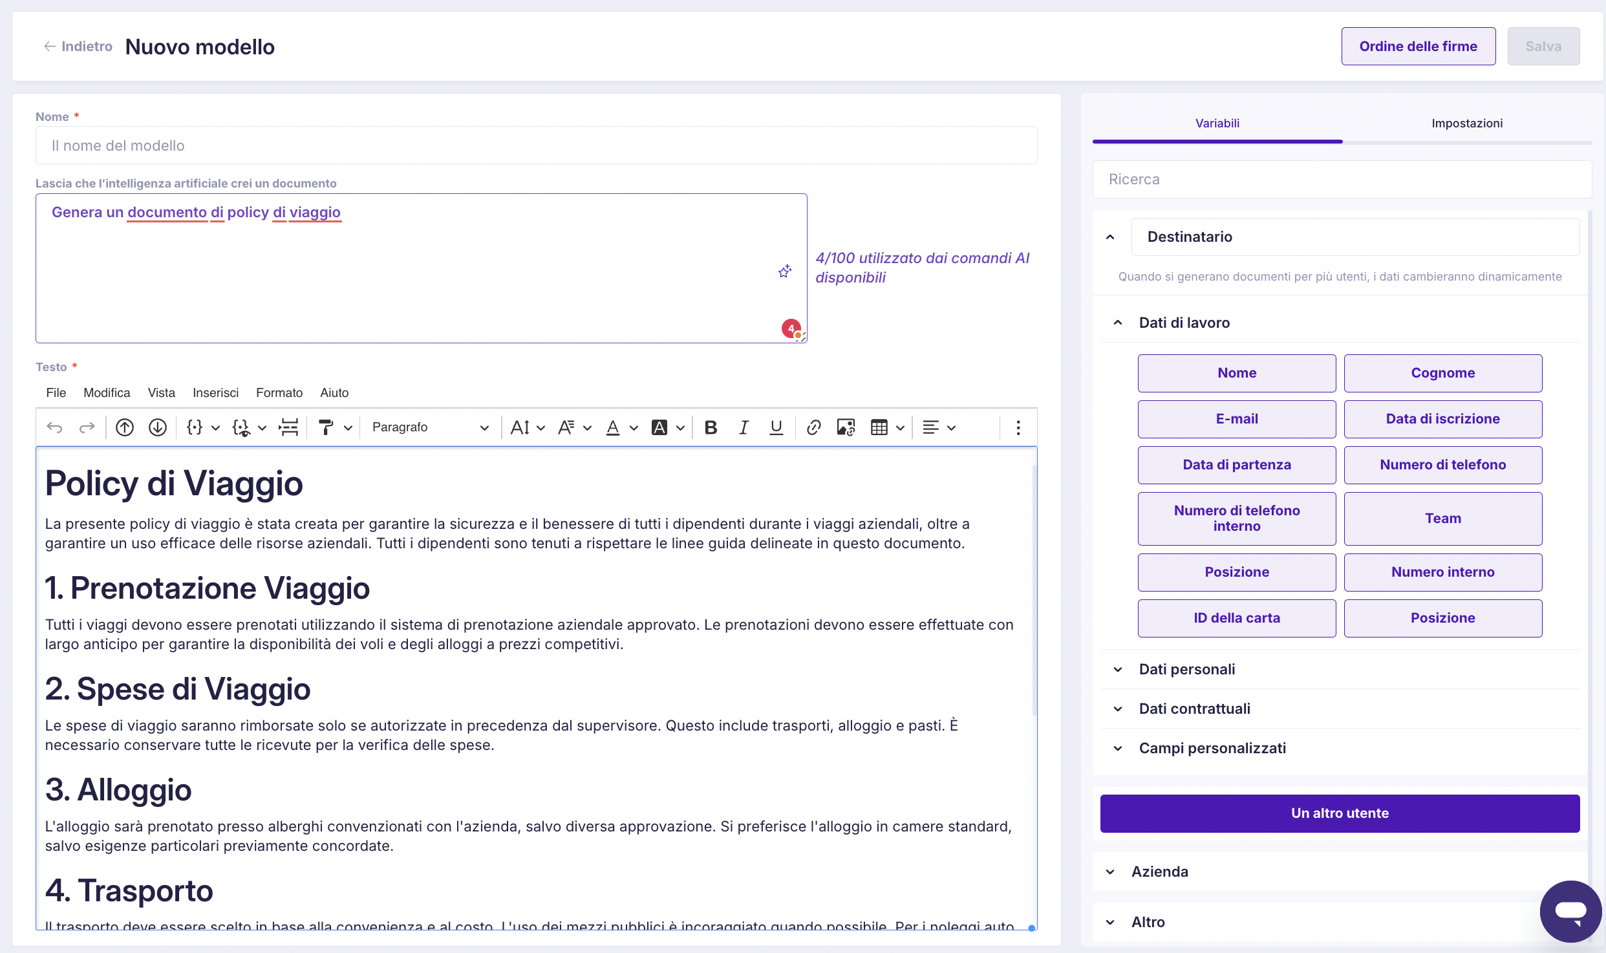Click the download arrow-down circle icon
This screenshot has width=1606, height=953.
coord(158,427)
